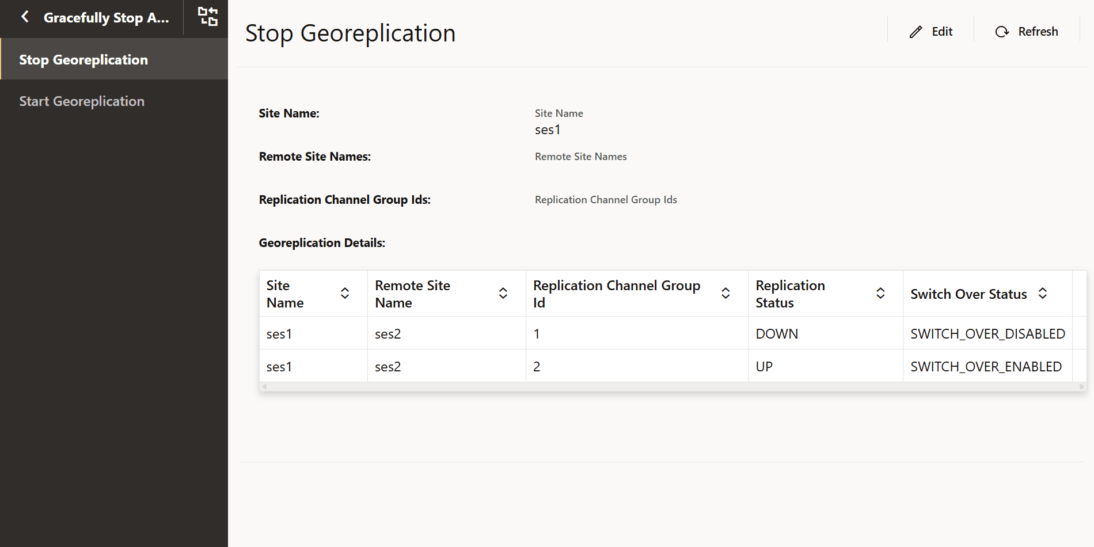Select the DOWN replication status cell
This screenshot has height=547, width=1094.
825,333
